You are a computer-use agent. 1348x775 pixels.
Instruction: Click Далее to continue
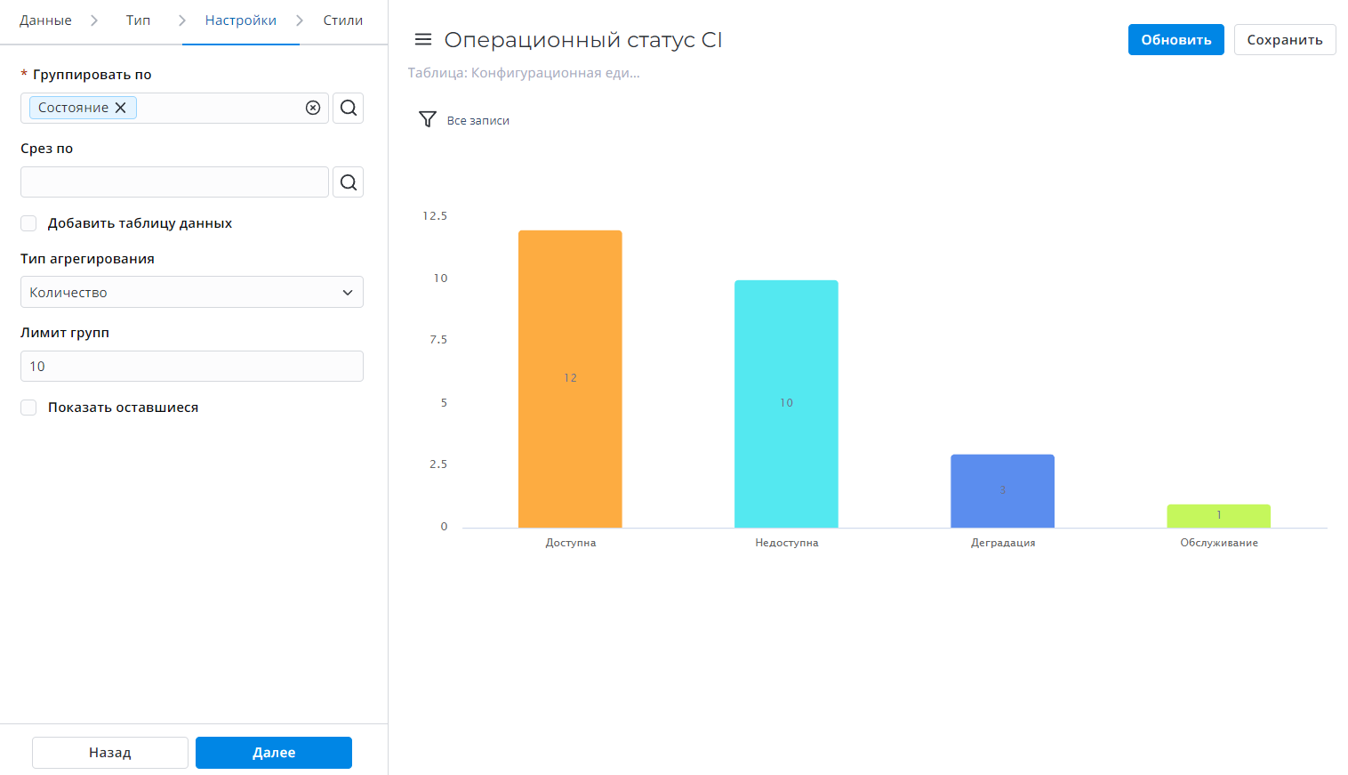[273, 753]
